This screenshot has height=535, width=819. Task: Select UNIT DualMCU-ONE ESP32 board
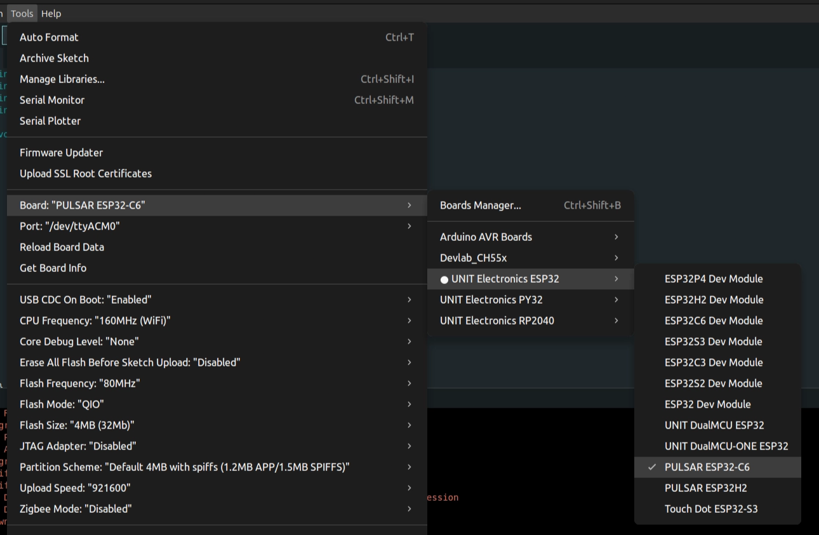click(x=717, y=446)
